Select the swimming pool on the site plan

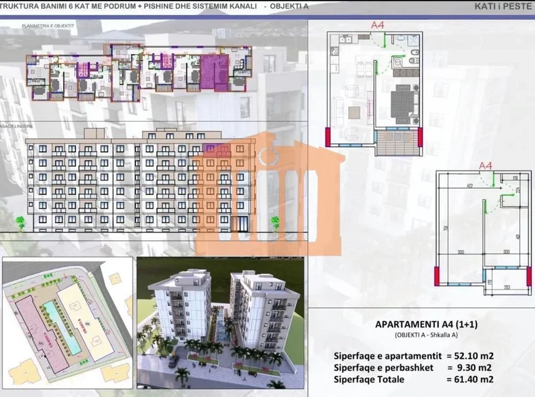[x=62, y=327]
